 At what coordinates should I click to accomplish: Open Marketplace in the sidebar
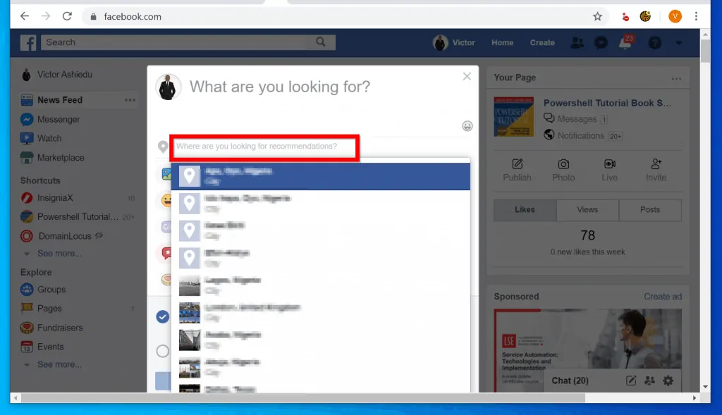coord(61,157)
